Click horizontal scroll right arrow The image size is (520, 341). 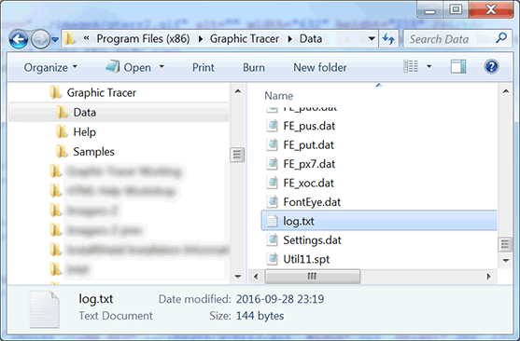click(x=488, y=277)
